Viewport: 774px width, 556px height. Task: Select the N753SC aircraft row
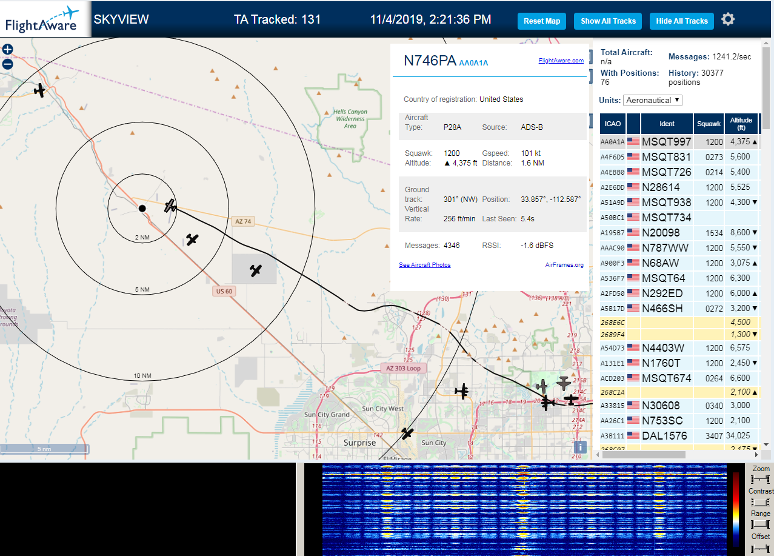coord(679,421)
